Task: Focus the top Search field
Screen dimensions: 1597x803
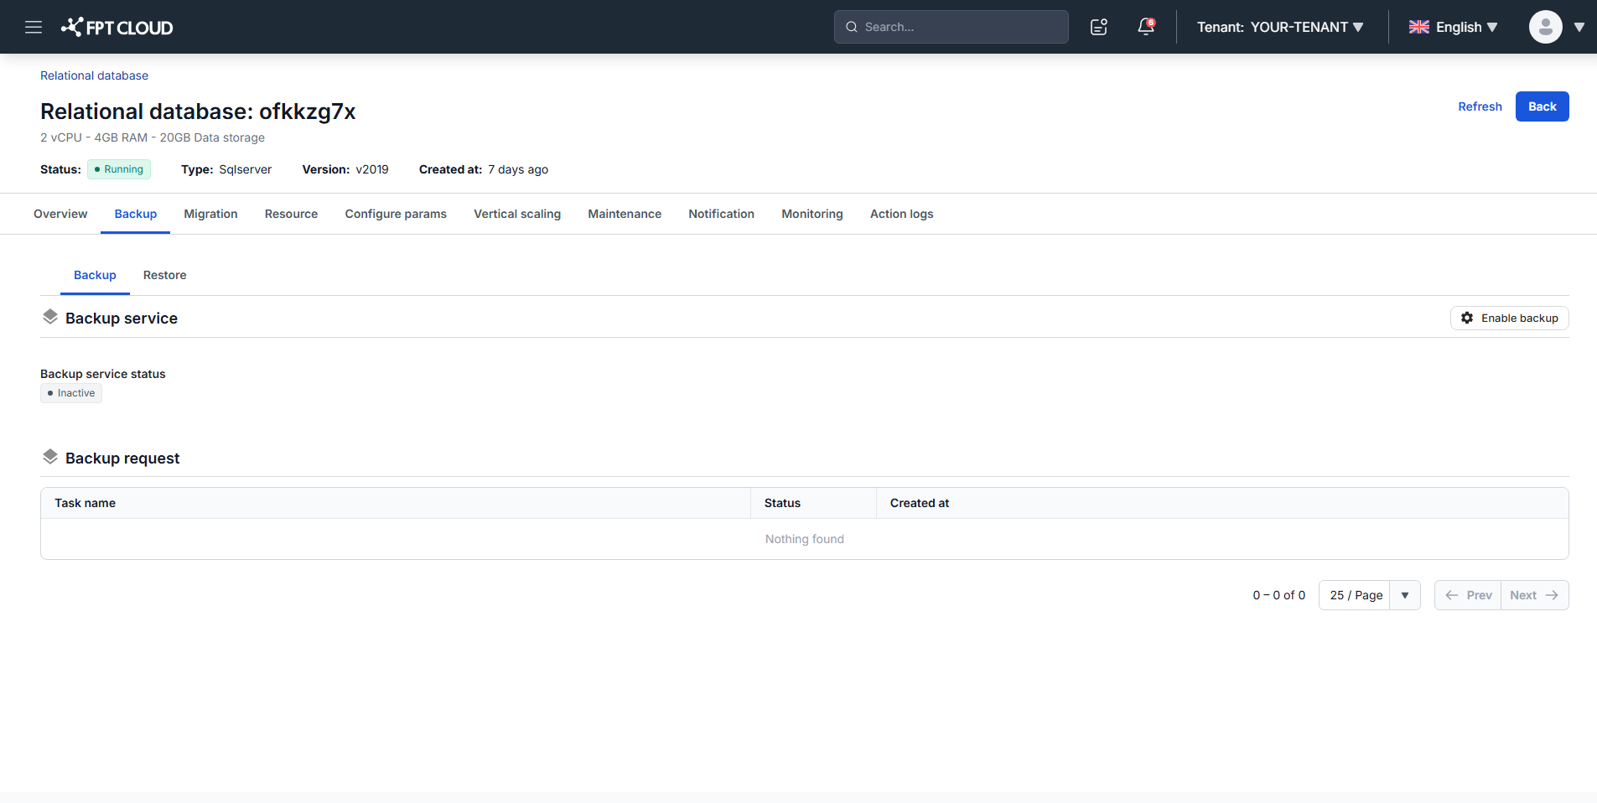Action: coord(951,27)
